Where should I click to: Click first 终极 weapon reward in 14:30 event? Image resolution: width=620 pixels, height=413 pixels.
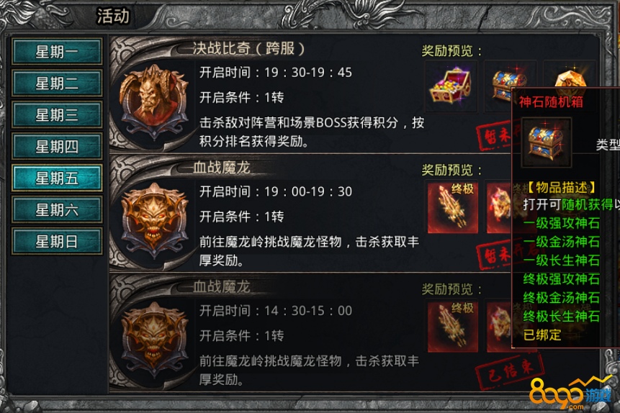click(453, 326)
